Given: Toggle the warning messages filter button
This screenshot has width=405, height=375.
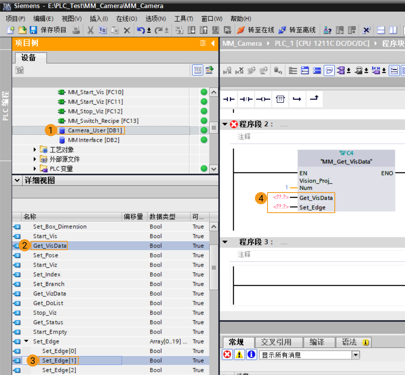Looking at the screenshot, I should [240, 354].
